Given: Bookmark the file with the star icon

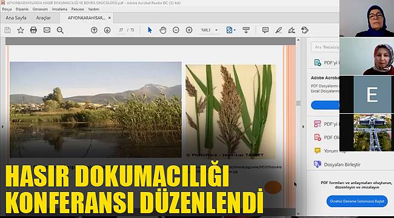Looking at the screenshot, I should [x=21, y=30].
